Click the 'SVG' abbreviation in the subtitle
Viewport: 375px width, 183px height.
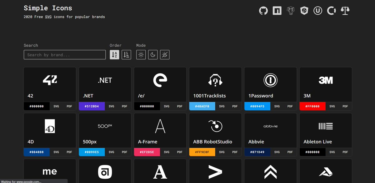click(x=48, y=17)
